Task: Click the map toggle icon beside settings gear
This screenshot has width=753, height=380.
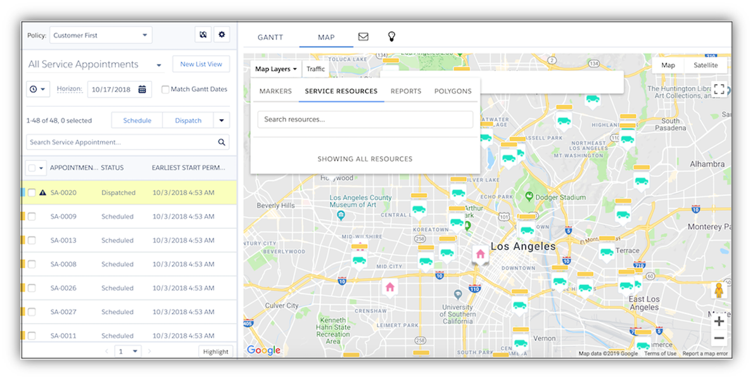Action: pos(203,35)
